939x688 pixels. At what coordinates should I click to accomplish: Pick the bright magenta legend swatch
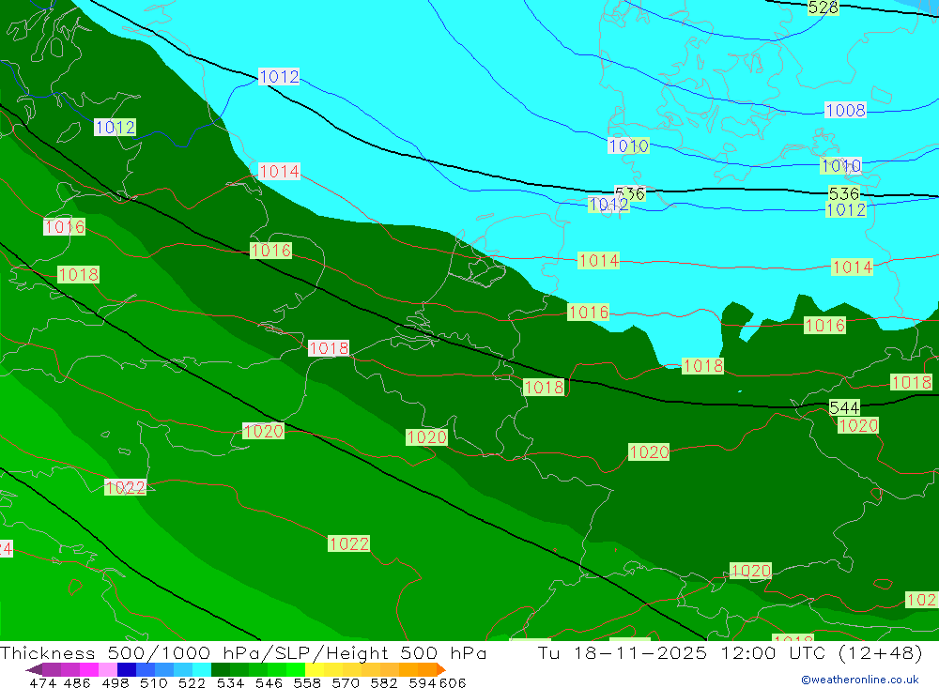click(88, 669)
